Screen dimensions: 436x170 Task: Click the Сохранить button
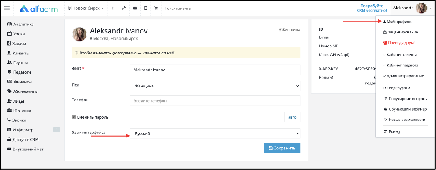[282, 148]
